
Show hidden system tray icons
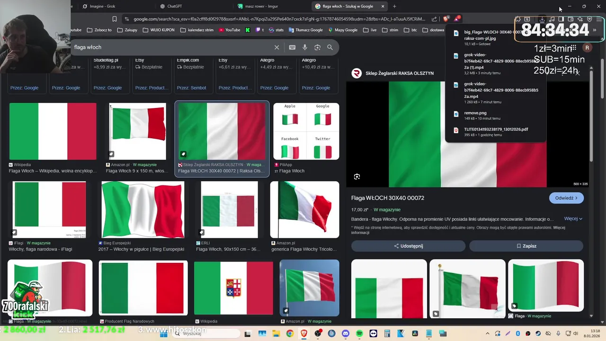coord(489,333)
